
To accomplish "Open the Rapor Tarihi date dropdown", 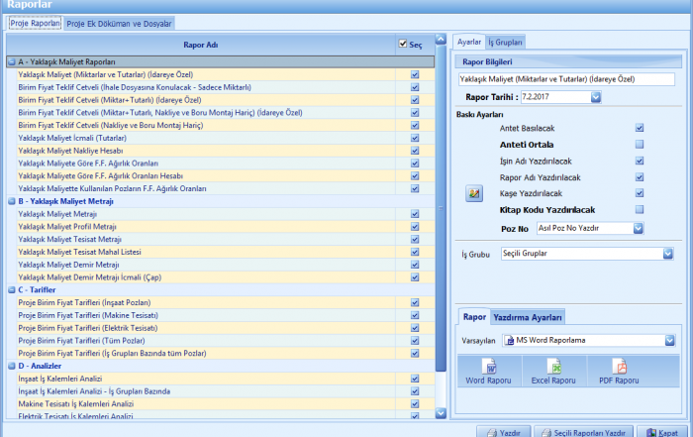I will (x=596, y=97).
